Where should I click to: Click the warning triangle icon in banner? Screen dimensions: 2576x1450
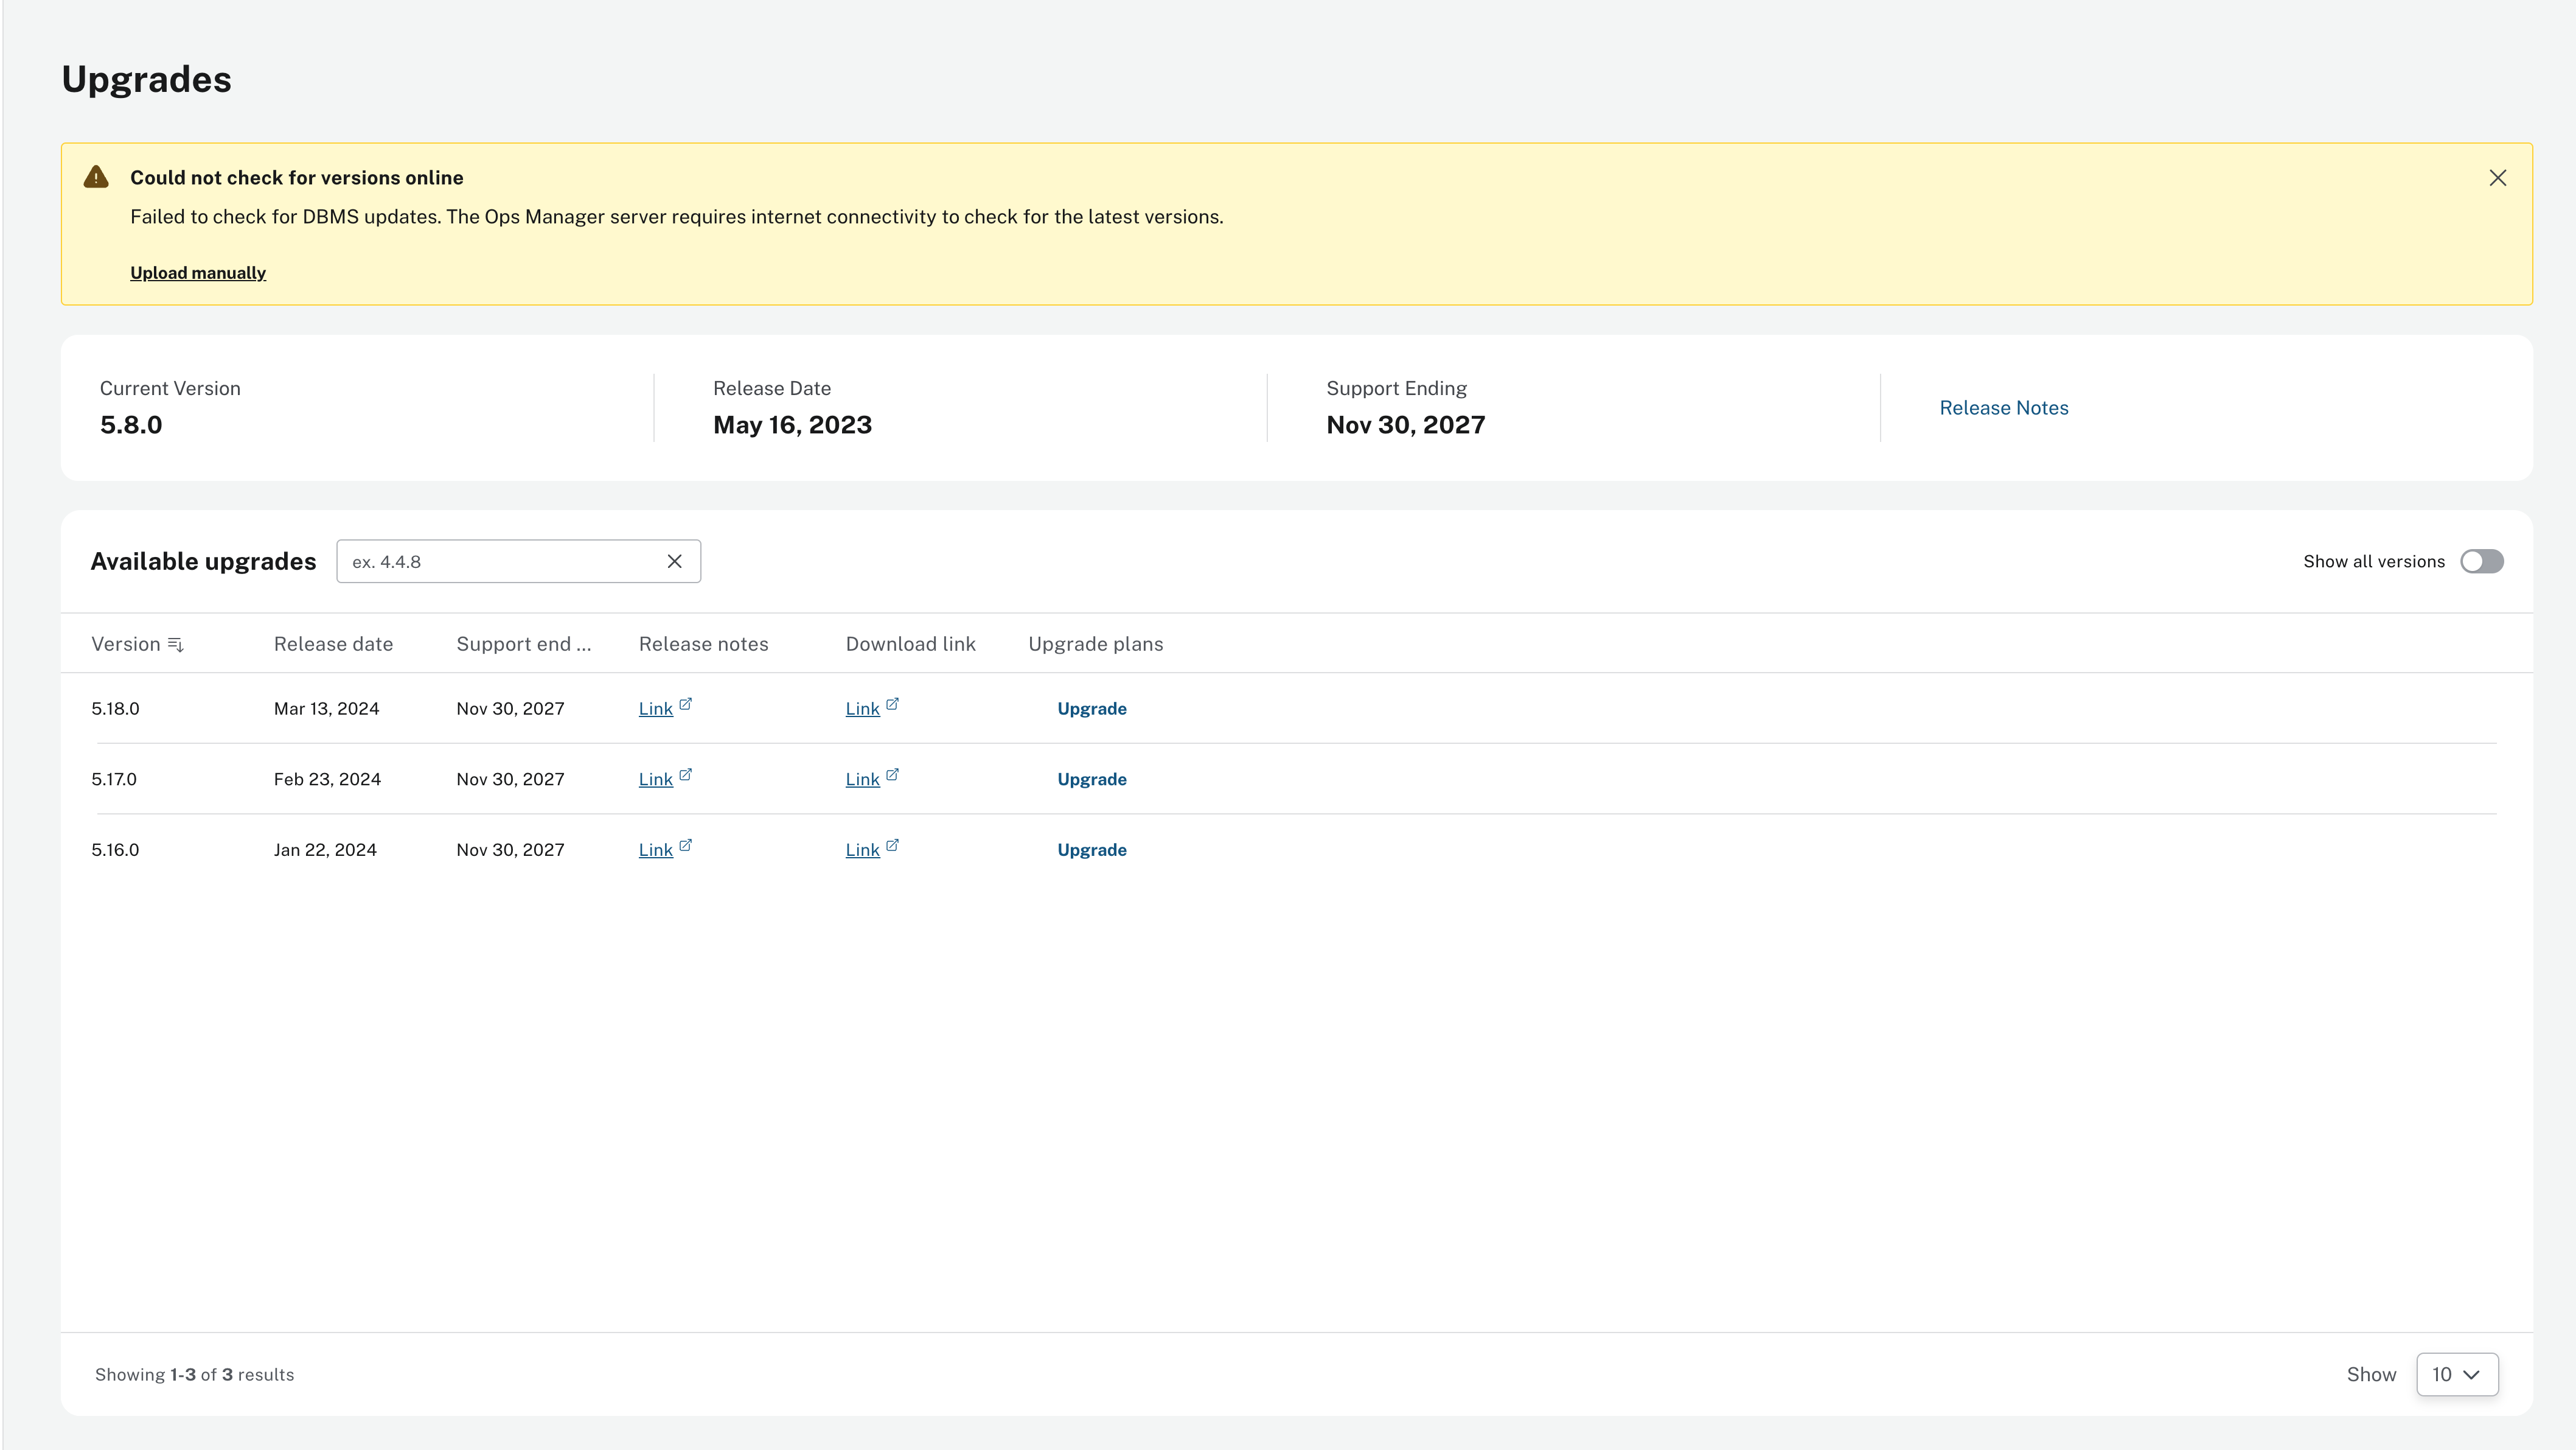[96, 177]
